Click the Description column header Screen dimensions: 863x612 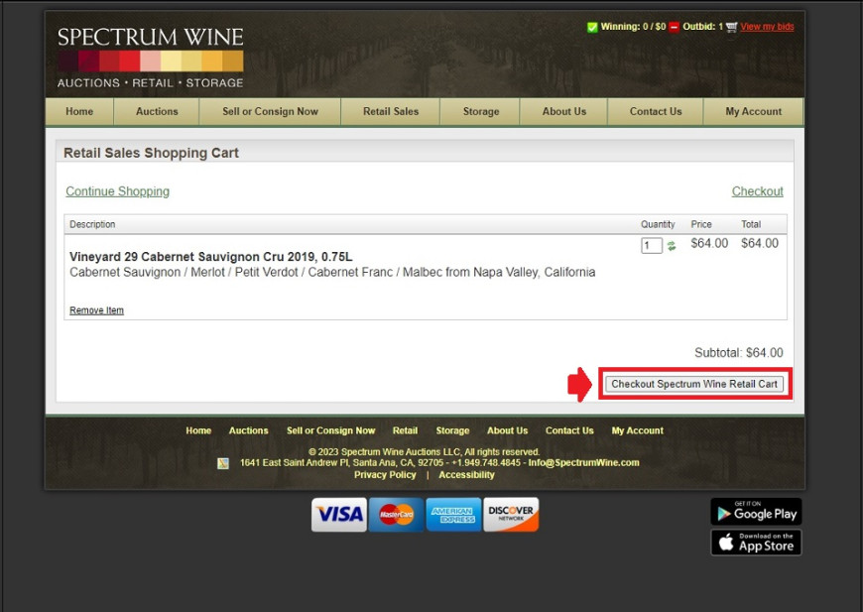point(92,224)
